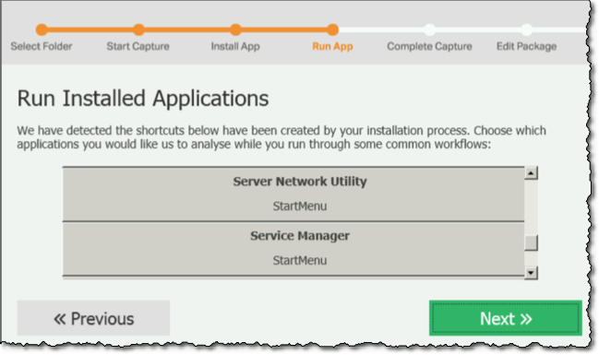Click the Start Capture progress dot
Screen dimensions: 599x355
coord(138,30)
